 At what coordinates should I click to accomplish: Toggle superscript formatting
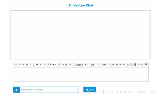point(41,64)
